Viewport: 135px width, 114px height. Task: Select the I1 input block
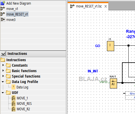pyautogui.click(x=110, y=46)
